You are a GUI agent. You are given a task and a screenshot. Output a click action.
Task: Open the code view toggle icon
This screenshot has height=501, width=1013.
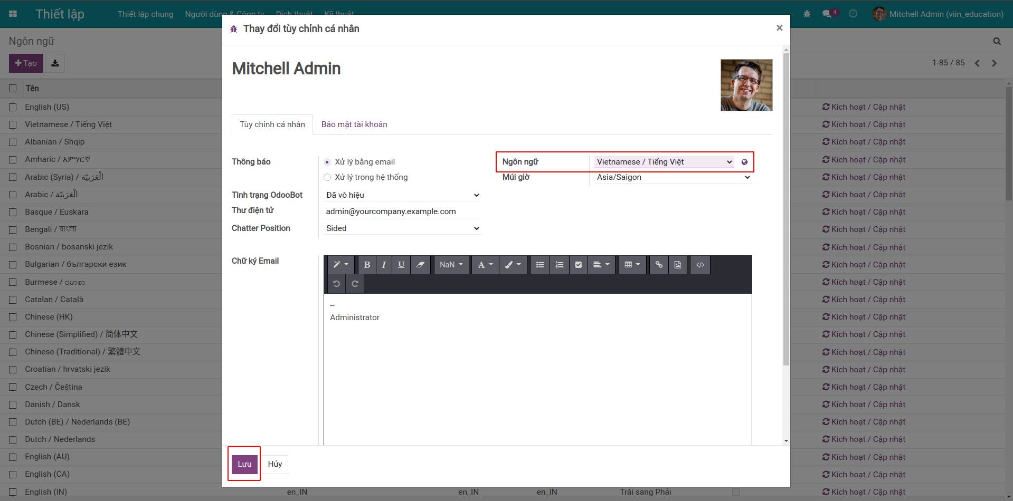coord(700,265)
